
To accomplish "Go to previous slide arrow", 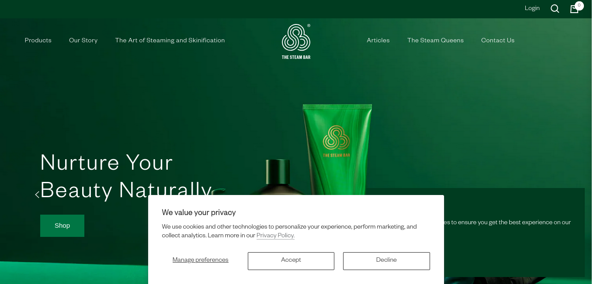I will (x=37, y=195).
